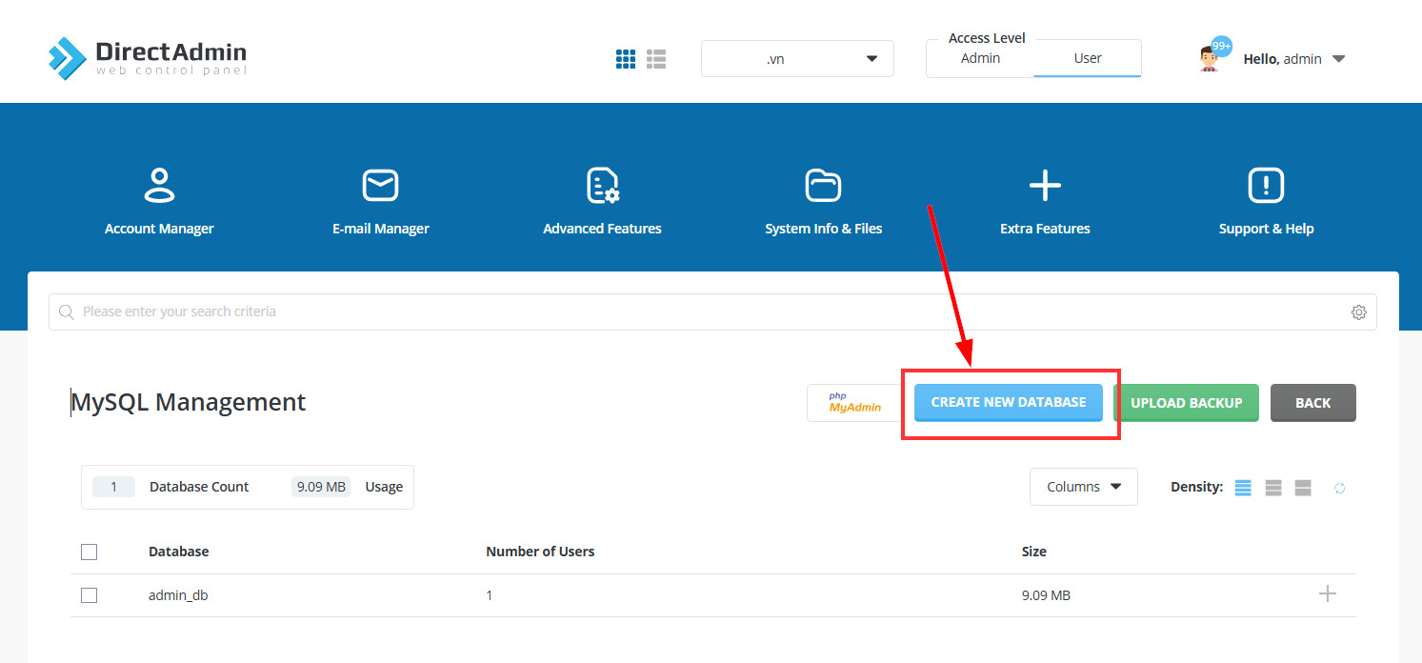Click the MySQL Management heading
This screenshot has height=663, width=1422.
[189, 402]
